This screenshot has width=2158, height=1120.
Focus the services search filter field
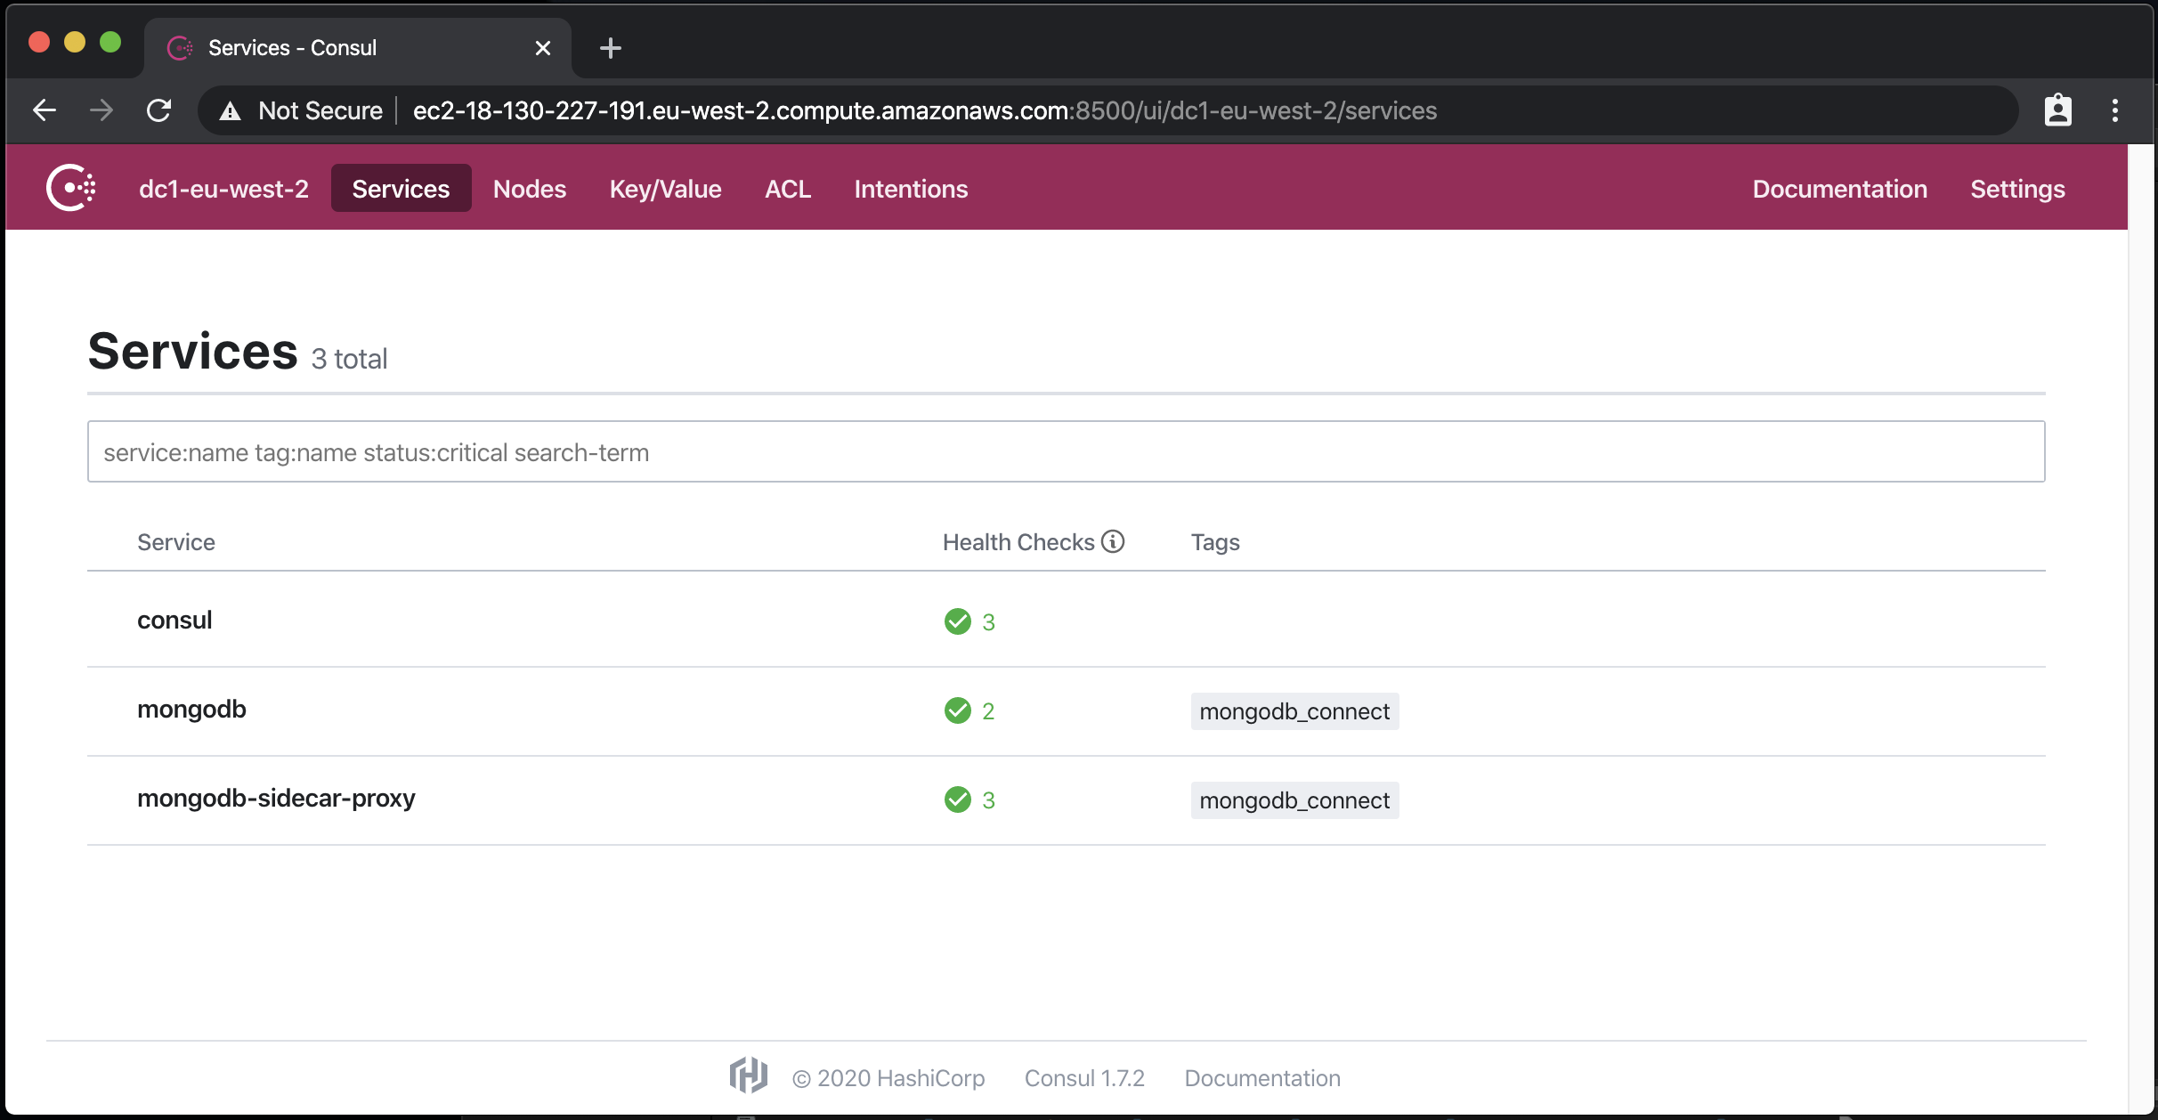click(x=1066, y=452)
